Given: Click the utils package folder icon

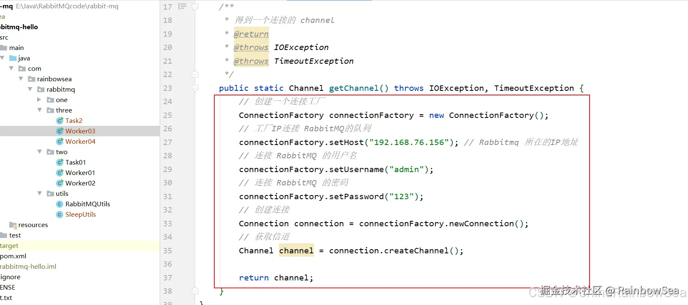Looking at the screenshot, I should (x=50, y=193).
